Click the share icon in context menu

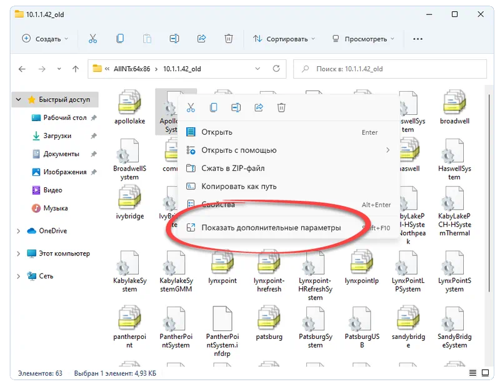click(x=259, y=107)
